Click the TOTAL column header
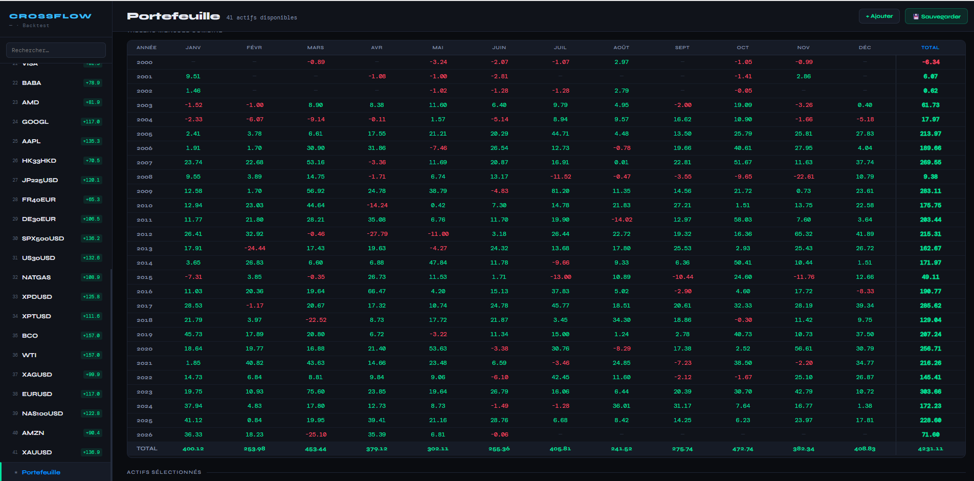This screenshot has width=974, height=481. tap(930, 48)
